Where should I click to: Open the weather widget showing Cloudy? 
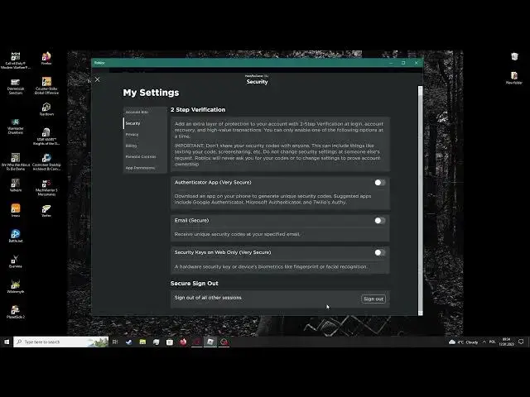click(463, 342)
